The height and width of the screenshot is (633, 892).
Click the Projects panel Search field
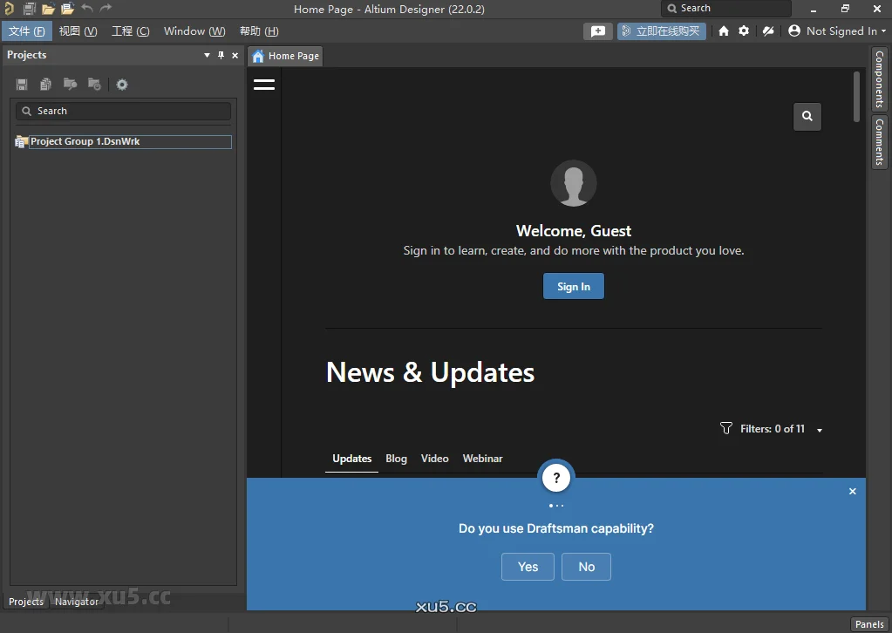point(123,112)
